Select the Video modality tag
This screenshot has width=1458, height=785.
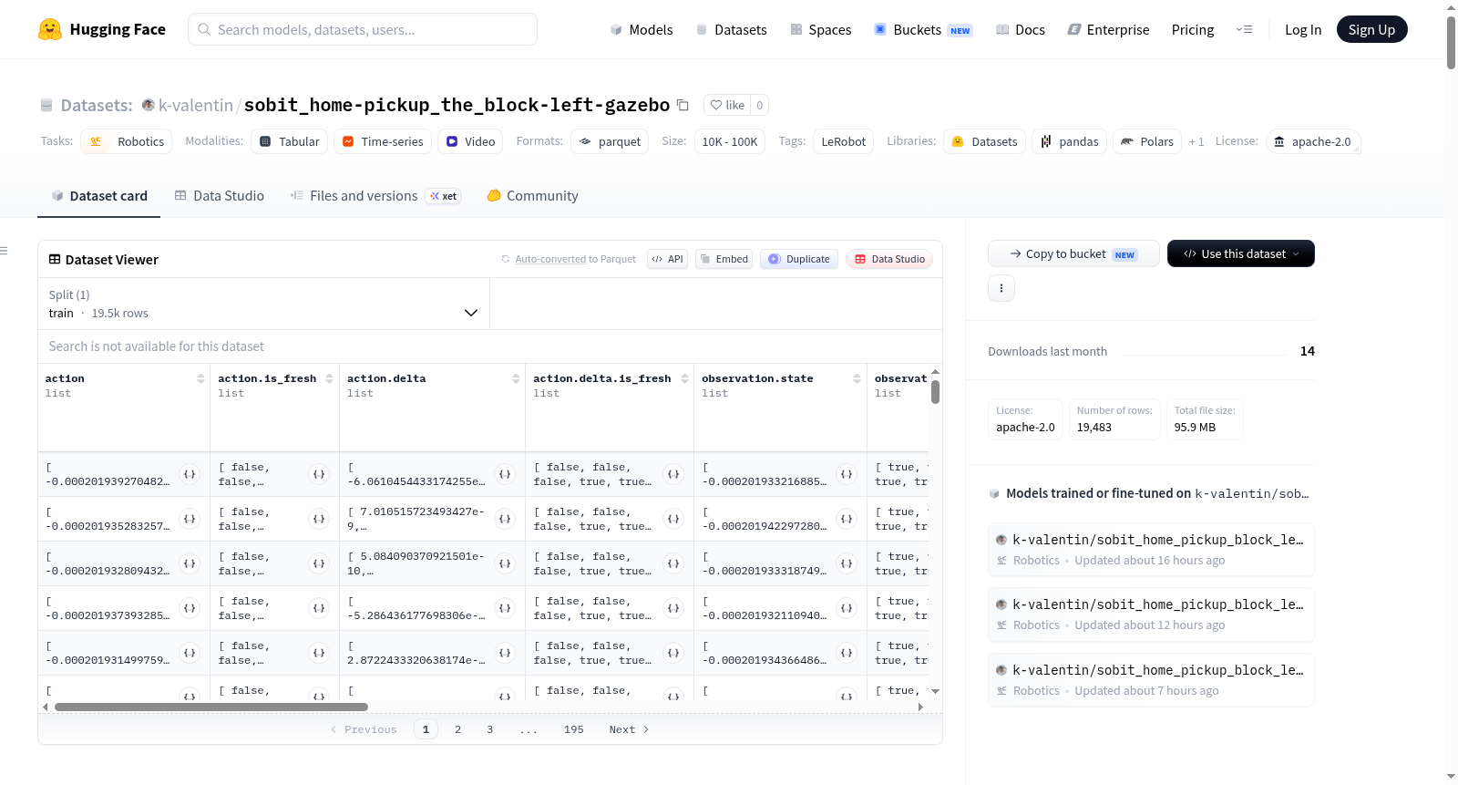click(470, 141)
